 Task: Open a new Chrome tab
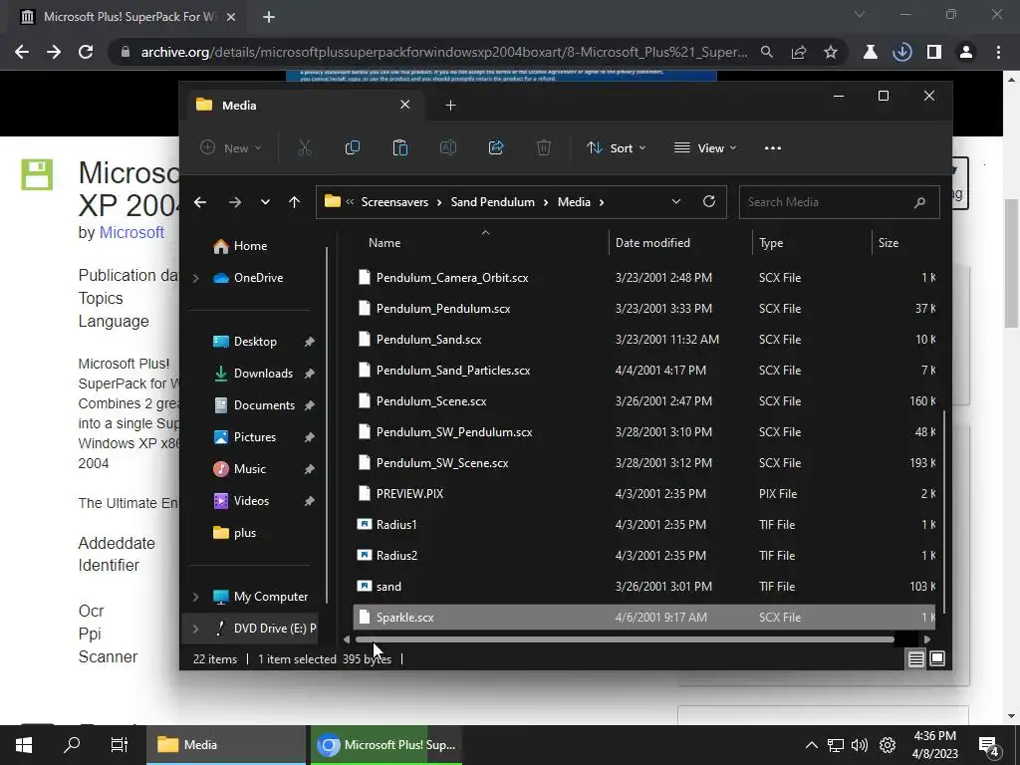click(x=269, y=17)
